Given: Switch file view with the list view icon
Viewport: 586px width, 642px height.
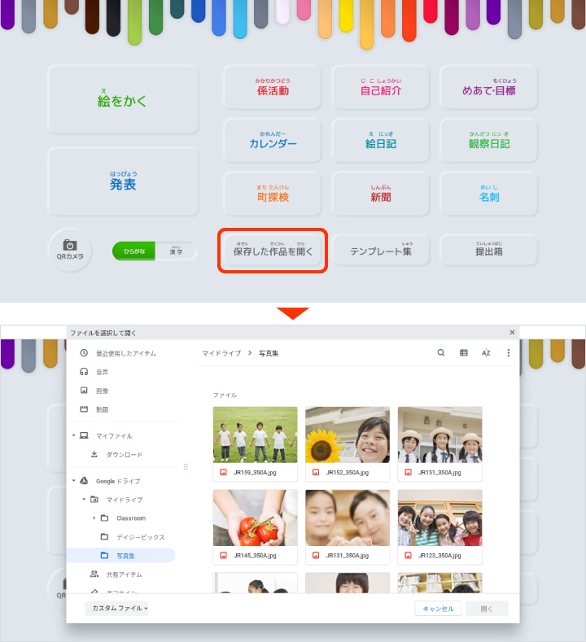Looking at the screenshot, I should tap(464, 353).
